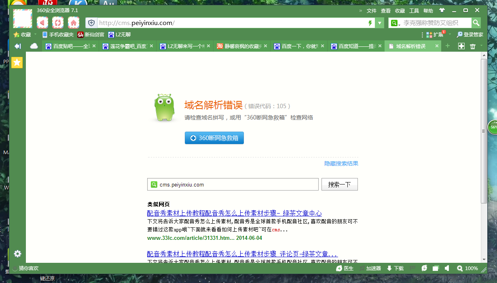Go to the home page icon
The height and width of the screenshot is (283, 497).
tap(73, 23)
